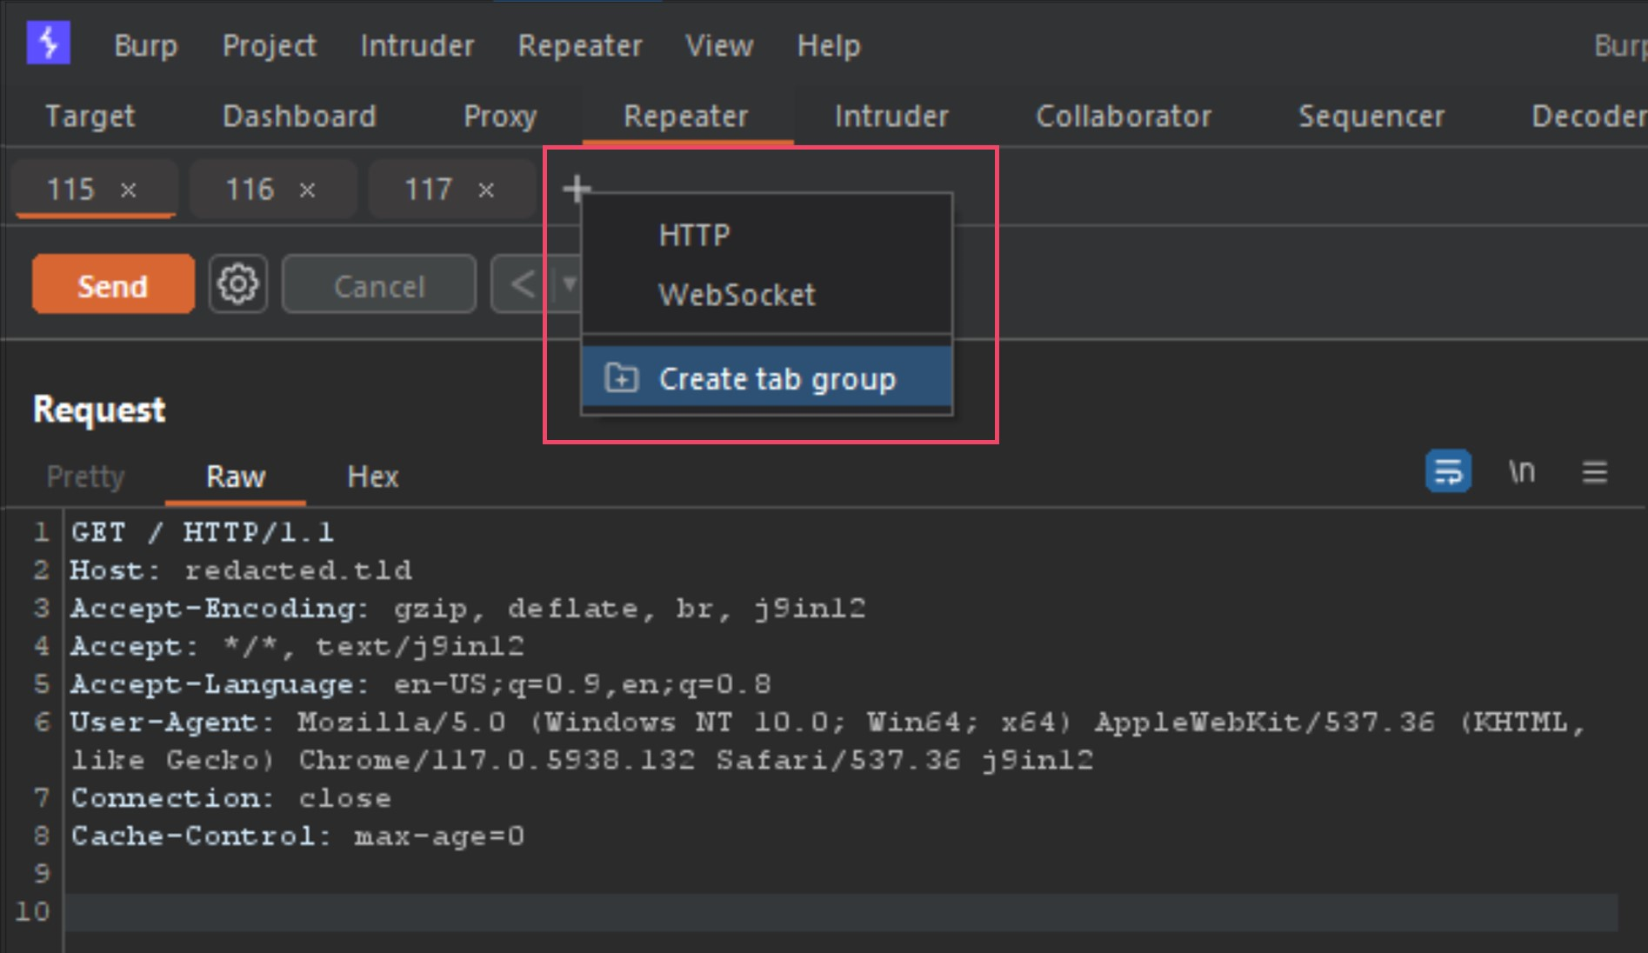This screenshot has height=953, width=1648.
Task: Click the Accept: */* header line
Action: [297, 646]
